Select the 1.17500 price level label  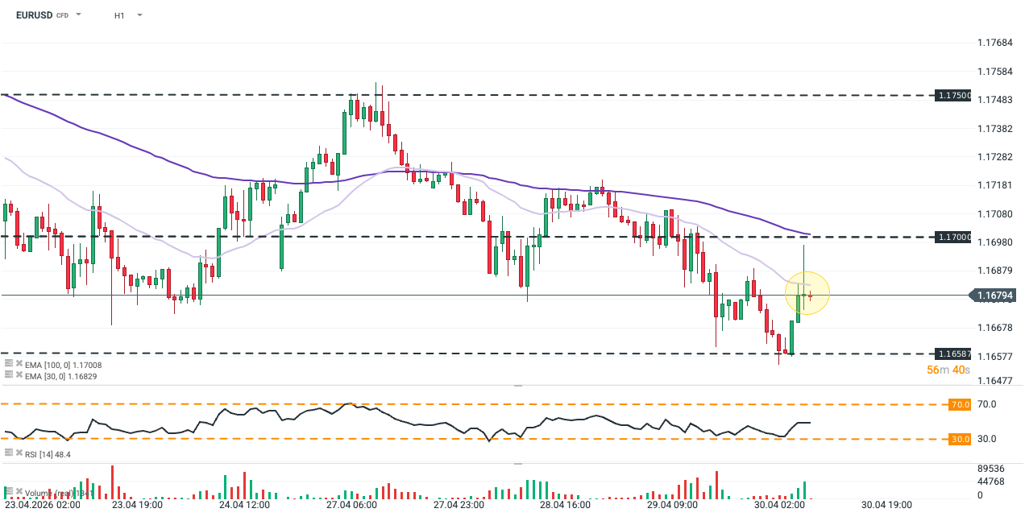point(953,95)
